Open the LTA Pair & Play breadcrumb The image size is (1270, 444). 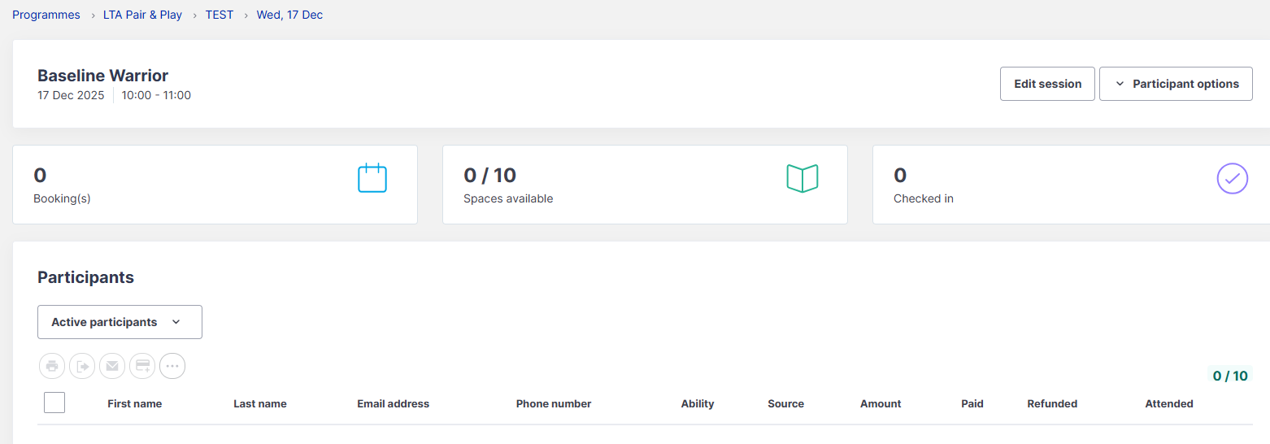click(x=142, y=15)
